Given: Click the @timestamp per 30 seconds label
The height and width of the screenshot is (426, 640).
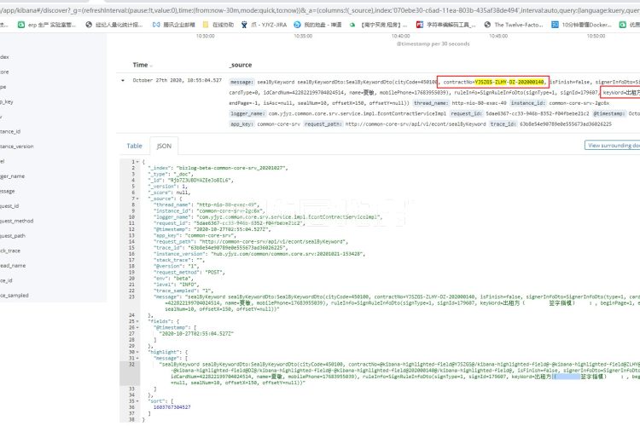Looking at the screenshot, I should [x=433, y=43].
